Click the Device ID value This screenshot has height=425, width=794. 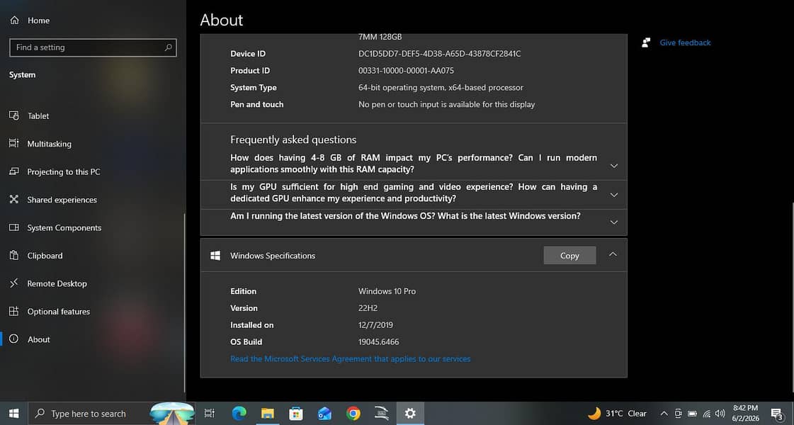click(x=440, y=54)
